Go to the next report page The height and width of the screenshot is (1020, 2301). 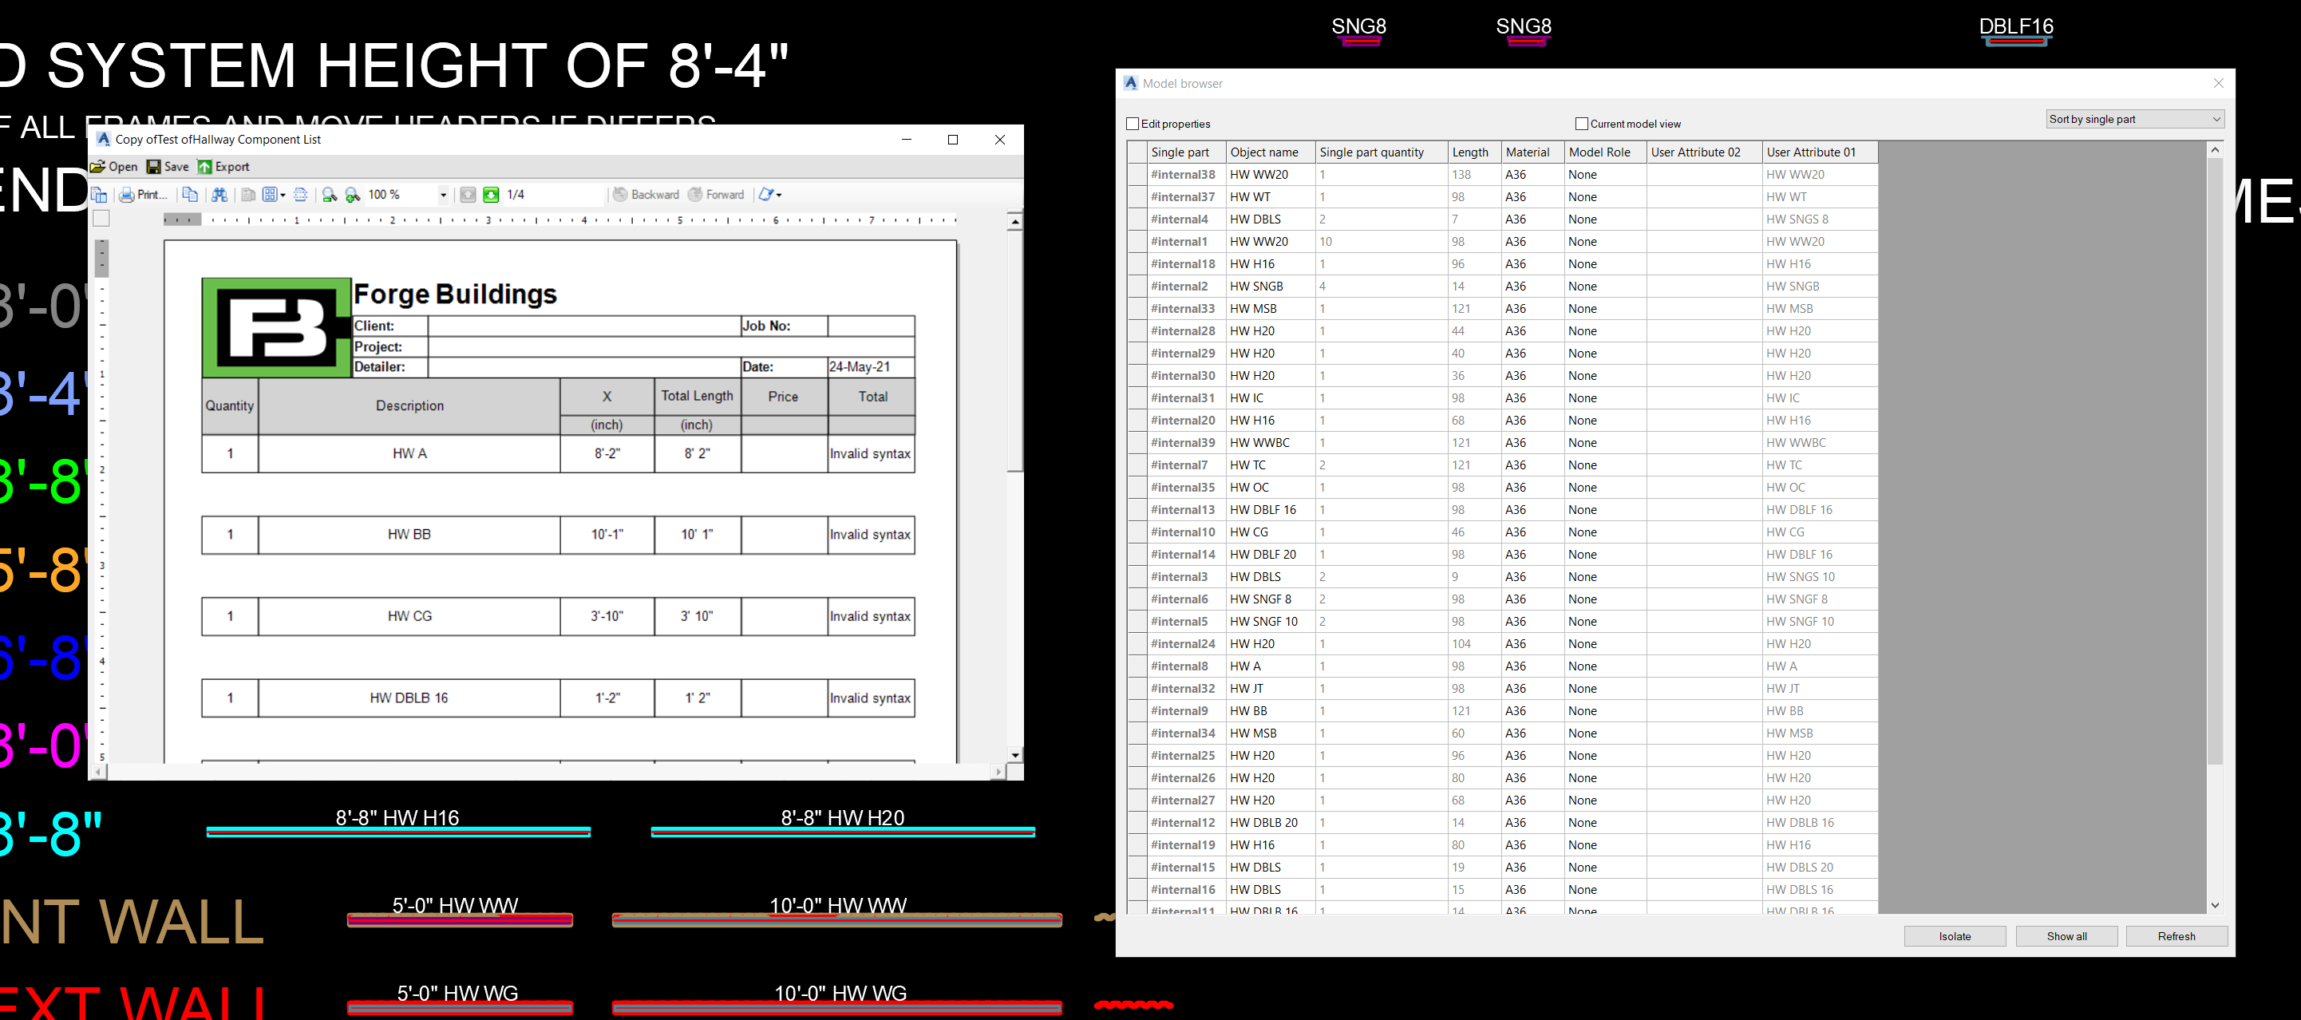click(x=492, y=195)
